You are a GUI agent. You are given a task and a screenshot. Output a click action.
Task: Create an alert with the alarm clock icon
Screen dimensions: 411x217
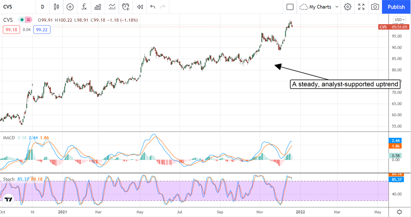coord(126,7)
